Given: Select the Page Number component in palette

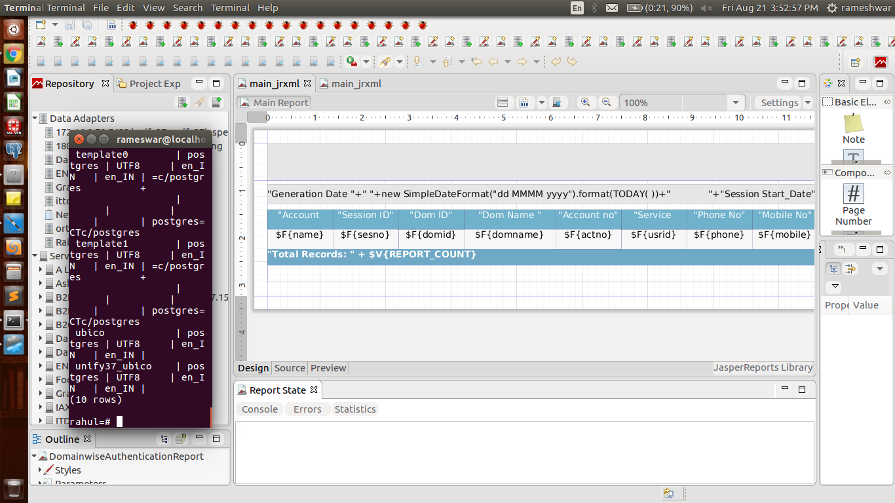Looking at the screenshot, I should 853,205.
